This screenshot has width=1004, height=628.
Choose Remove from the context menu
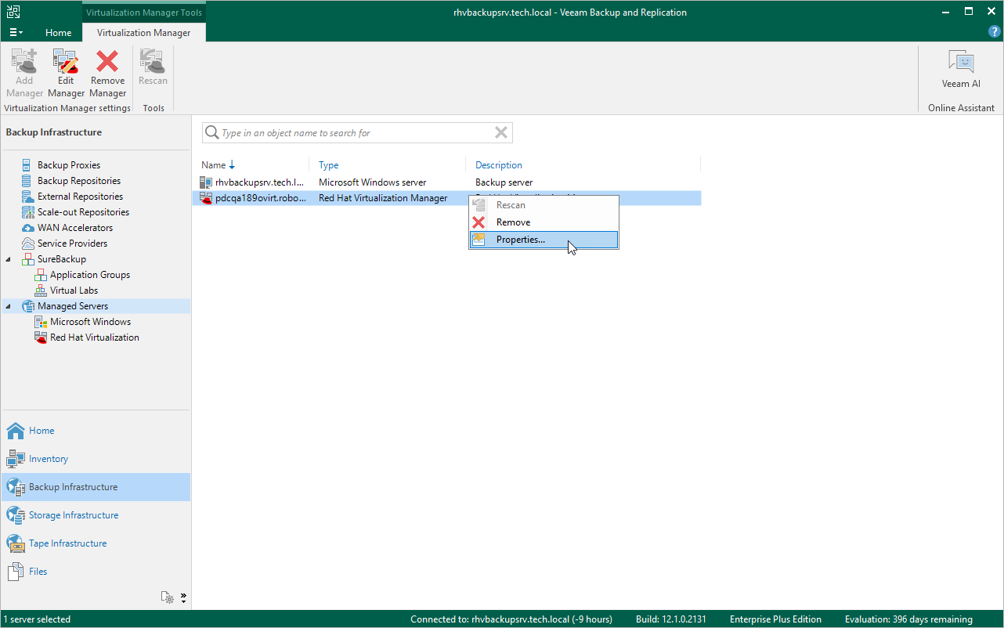coord(544,222)
